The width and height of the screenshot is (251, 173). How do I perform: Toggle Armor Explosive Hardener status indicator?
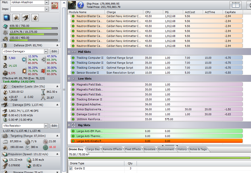click(73, 109)
